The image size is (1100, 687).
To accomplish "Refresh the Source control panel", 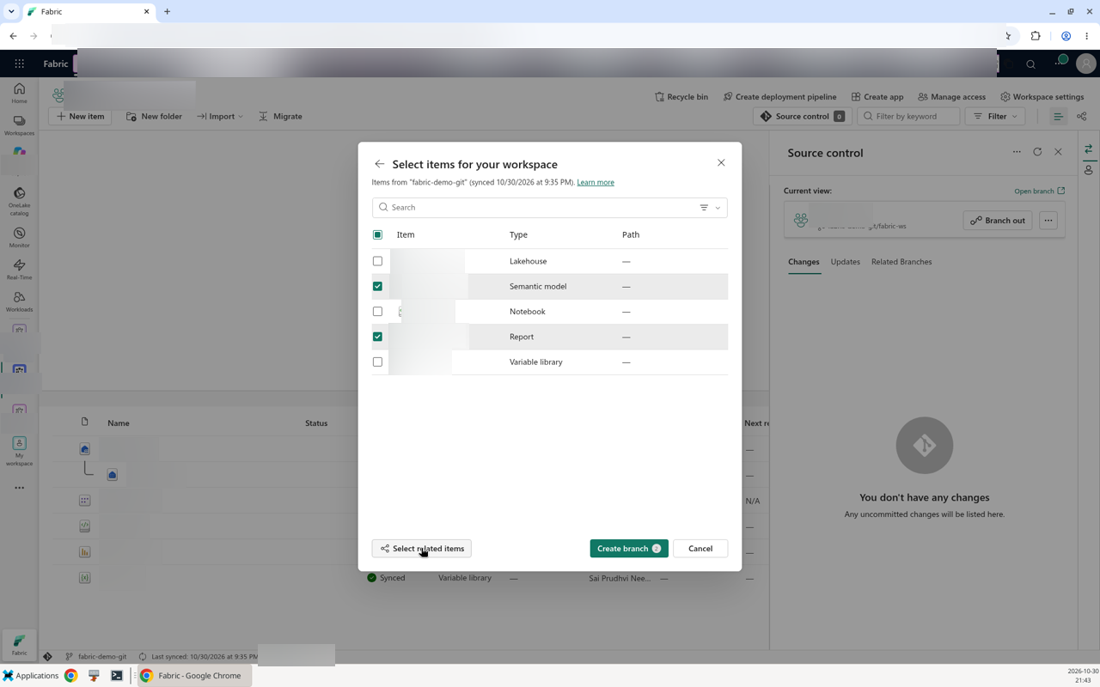I will pyautogui.click(x=1037, y=152).
